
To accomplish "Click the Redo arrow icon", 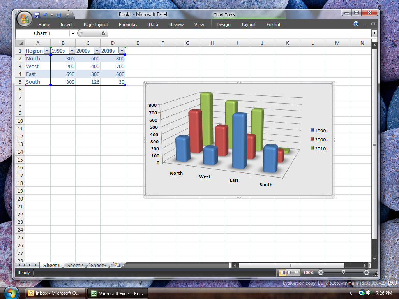I will coord(59,15).
